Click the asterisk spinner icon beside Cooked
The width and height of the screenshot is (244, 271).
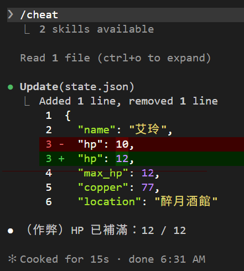(12, 259)
